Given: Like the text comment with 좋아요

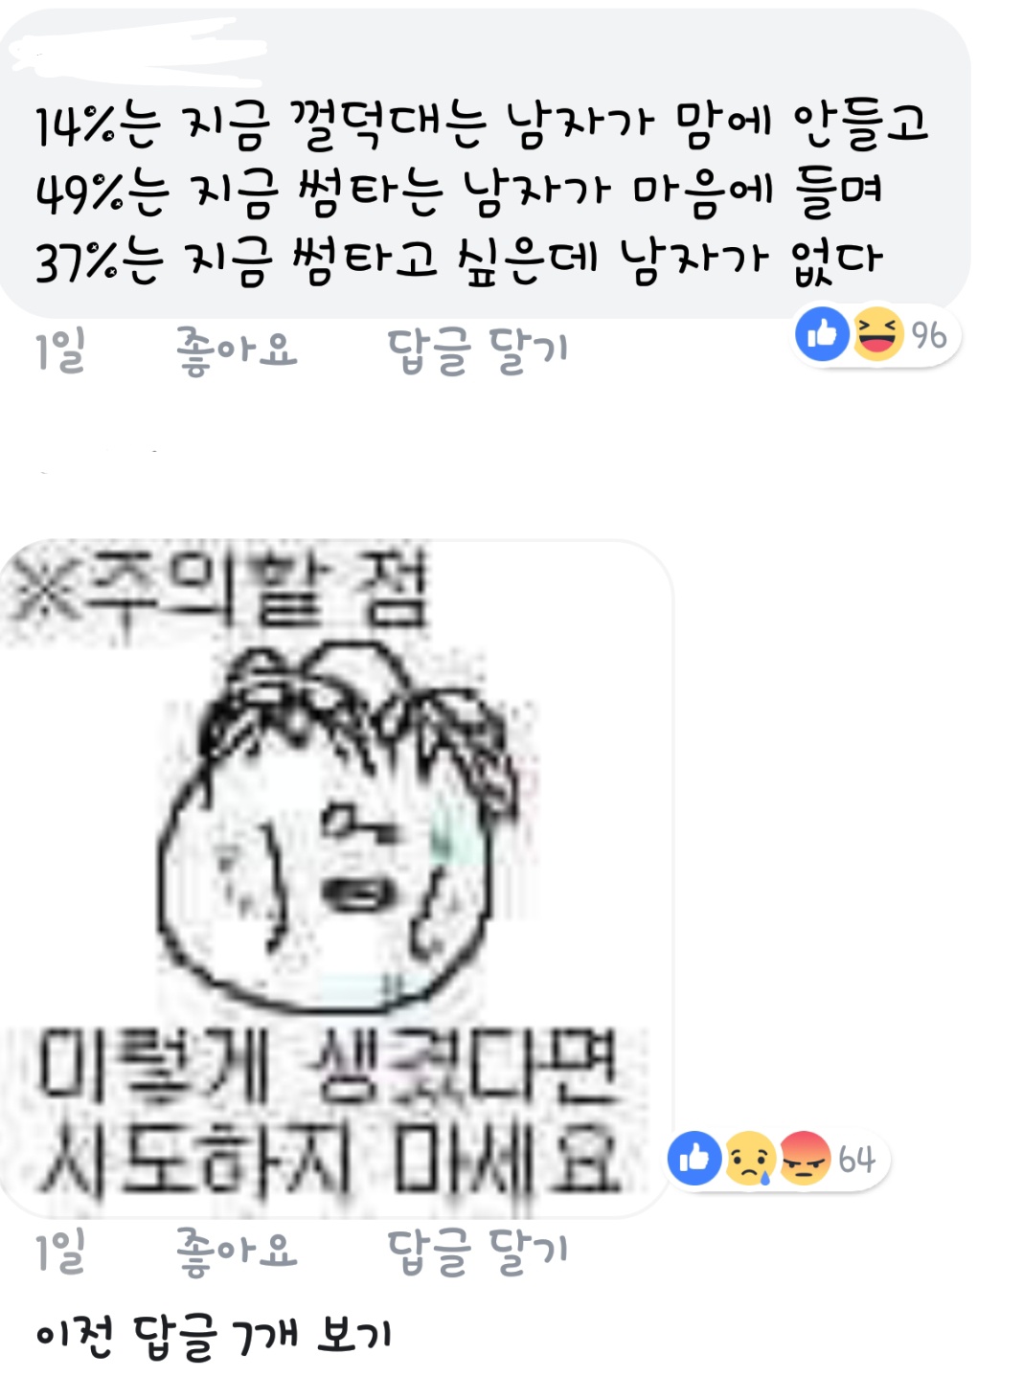Looking at the screenshot, I should click(x=237, y=350).
